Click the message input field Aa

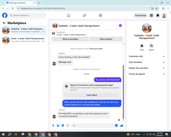[93, 126]
